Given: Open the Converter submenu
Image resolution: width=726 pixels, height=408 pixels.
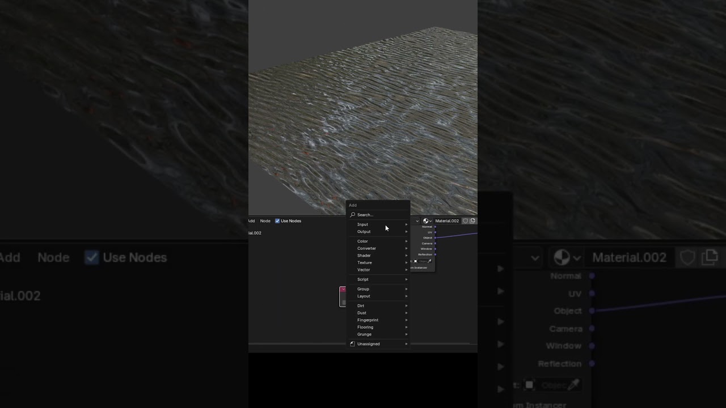Looking at the screenshot, I should point(378,248).
